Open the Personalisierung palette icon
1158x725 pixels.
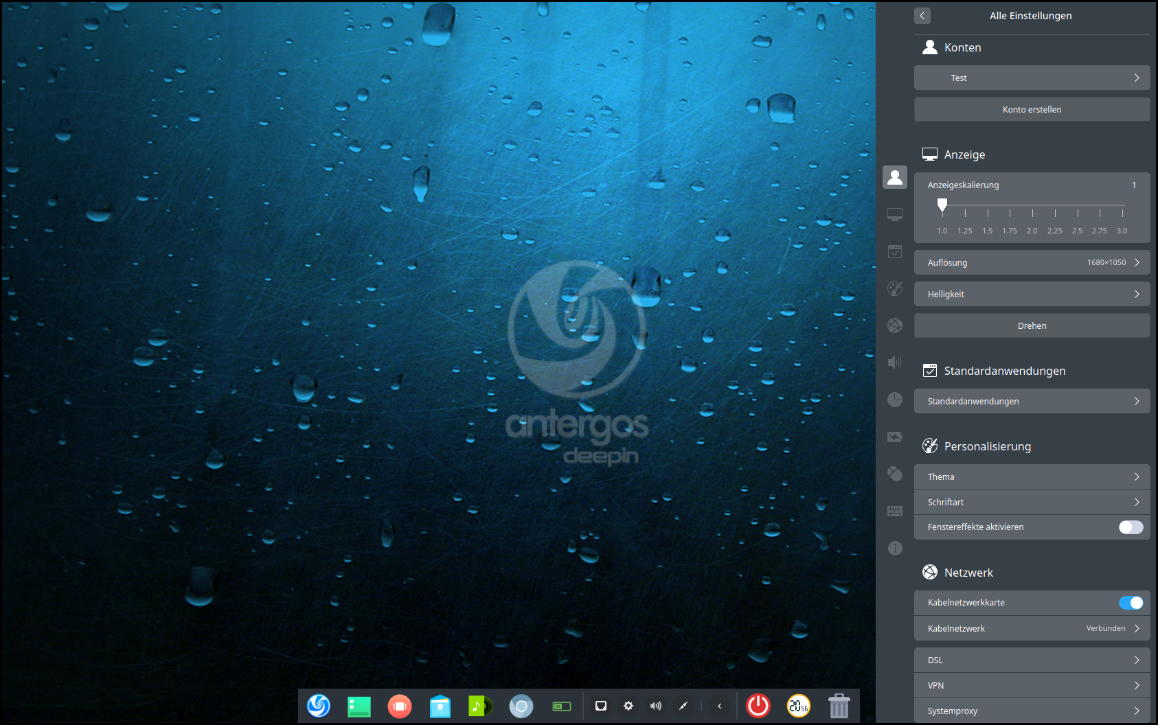coord(895,288)
